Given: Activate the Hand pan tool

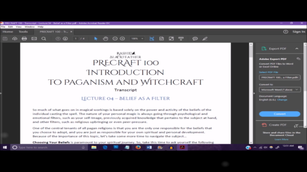Looking at the screenshot, I should (x=106, y=39).
